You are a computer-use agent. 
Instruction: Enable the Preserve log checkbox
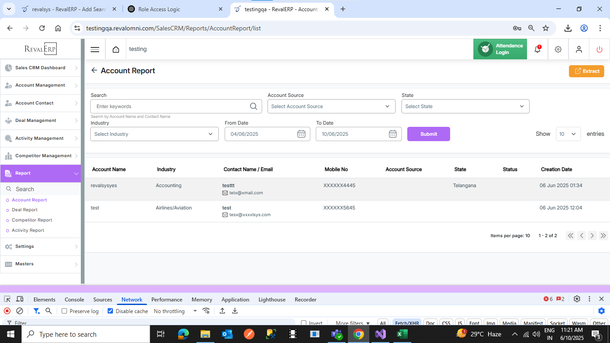pyautogui.click(x=64, y=311)
